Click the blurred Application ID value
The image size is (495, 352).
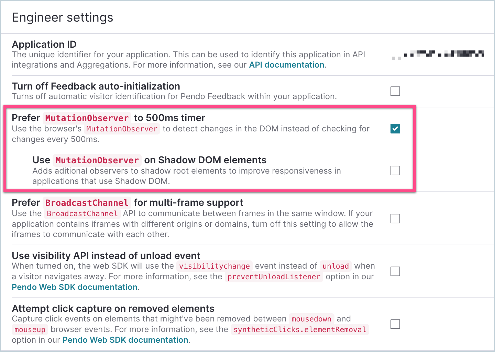point(438,54)
